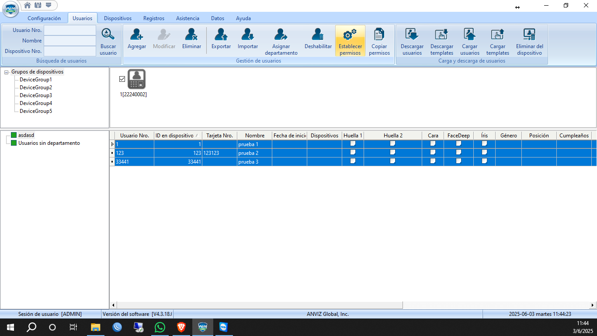The image size is (597, 336).
Task: Click Eliminar del dispositivo icon
Action: (x=530, y=34)
